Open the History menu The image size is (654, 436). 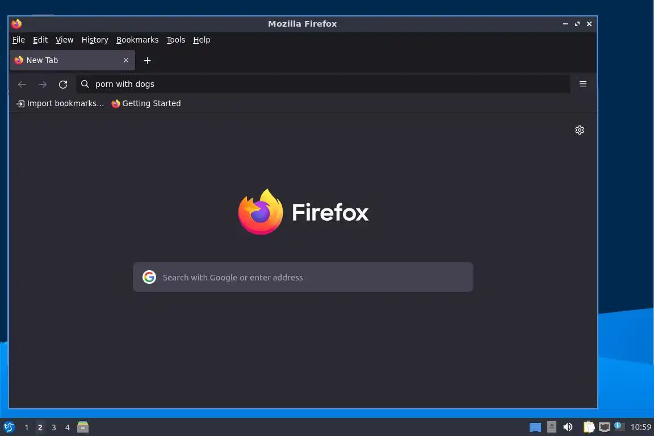click(95, 40)
